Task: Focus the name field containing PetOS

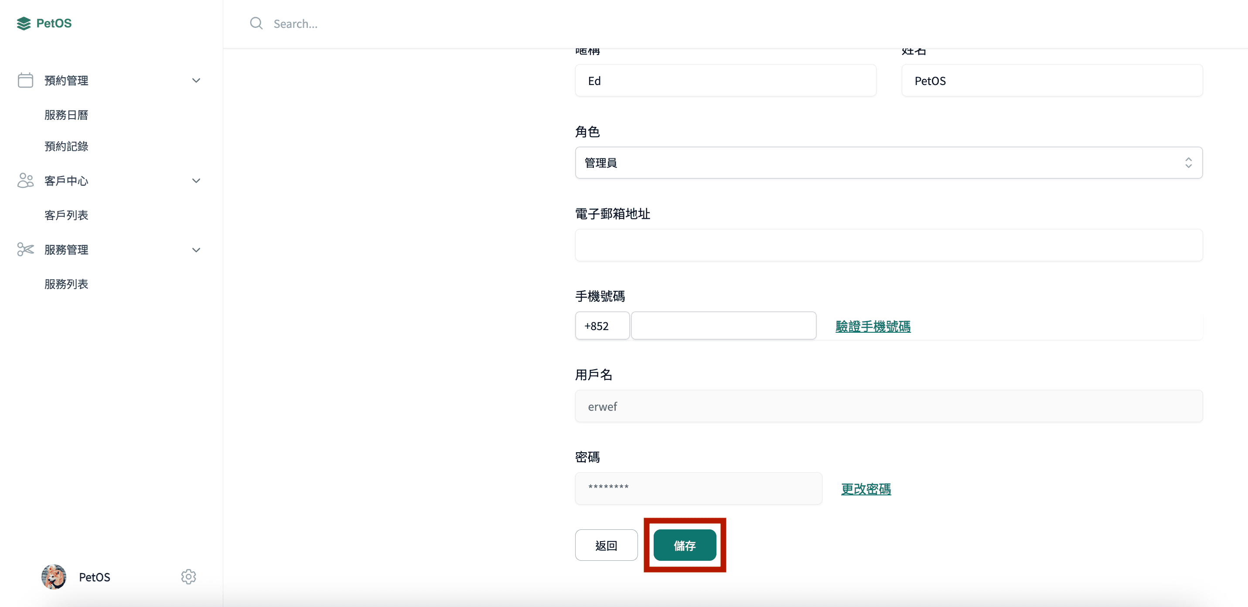Action: (x=1052, y=80)
